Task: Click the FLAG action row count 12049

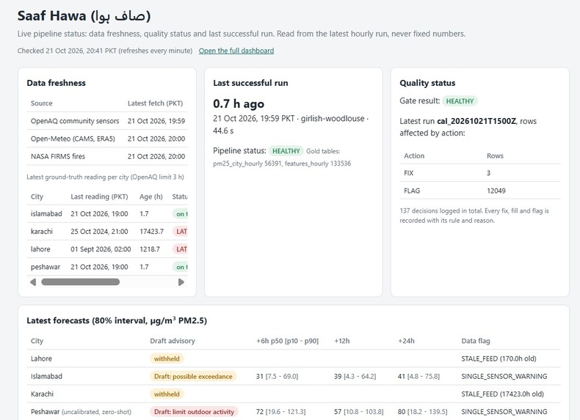Action: (x=496, y=191)
